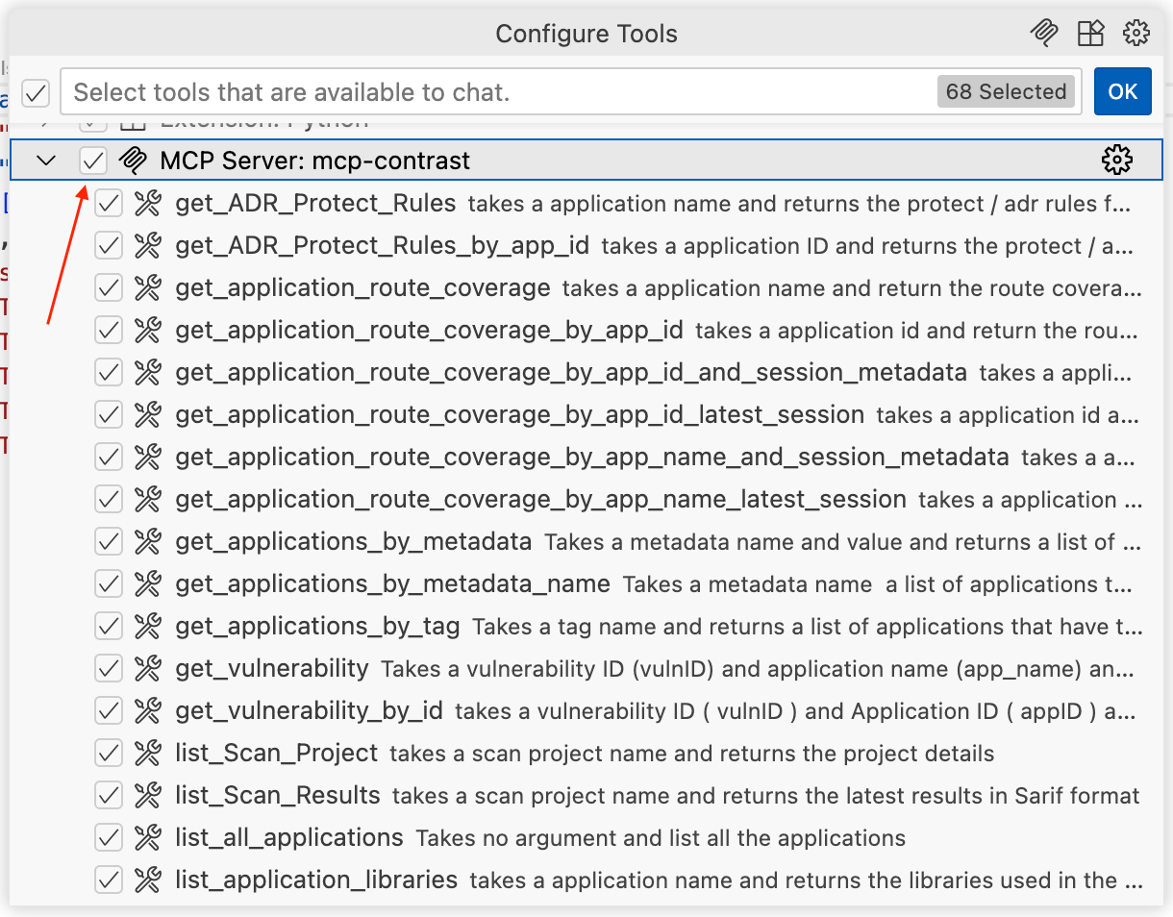Viewport: 1173px width, 917px height.
Task: Click the MCP icon beside mcp-contrast server
Action: [x=133, y=161]
